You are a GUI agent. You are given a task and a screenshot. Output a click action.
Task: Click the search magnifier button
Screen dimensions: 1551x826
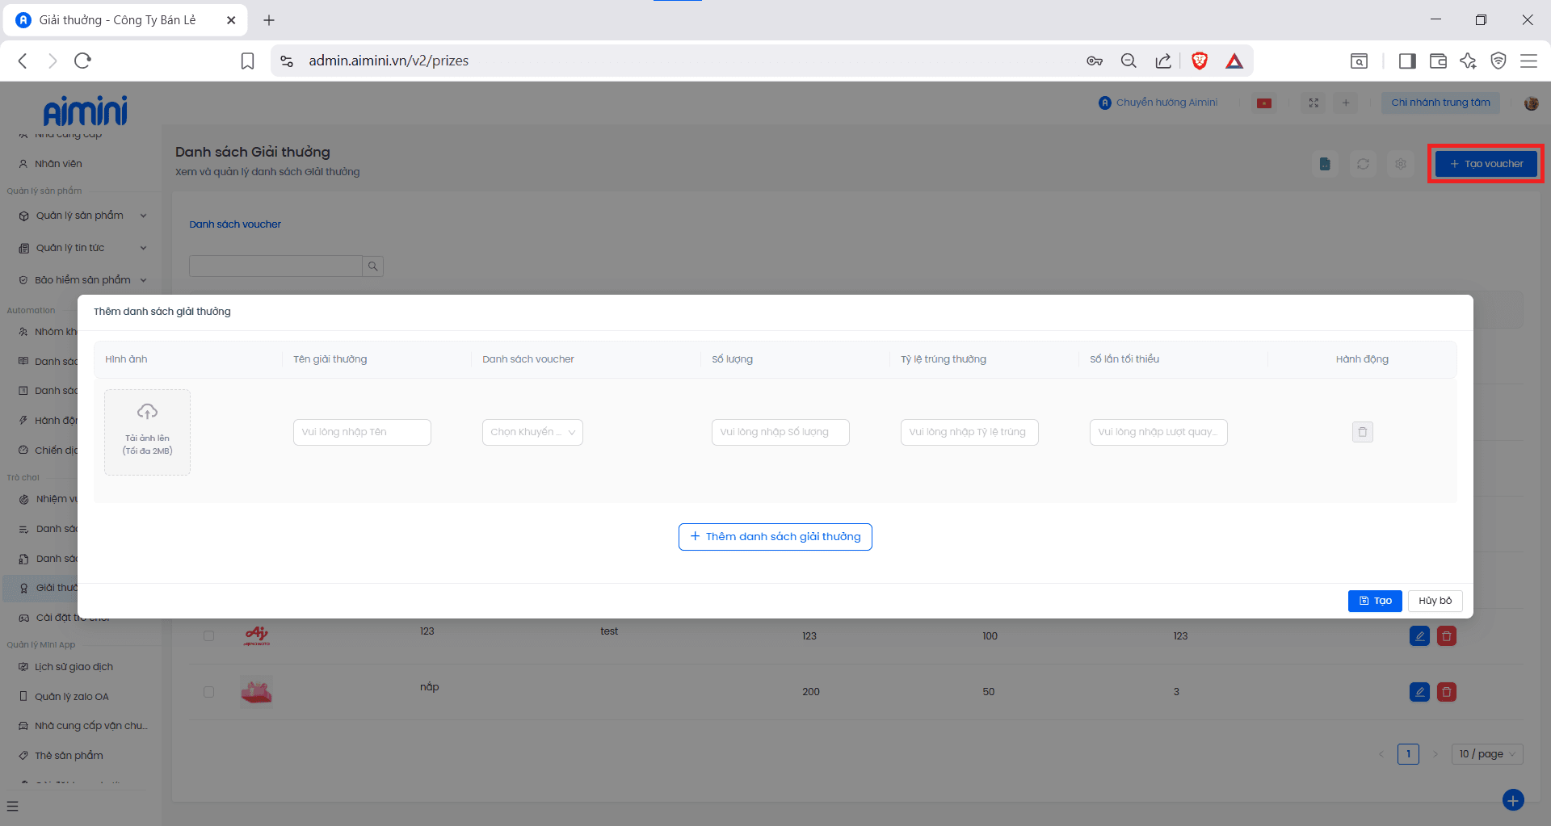pos(372,266)
